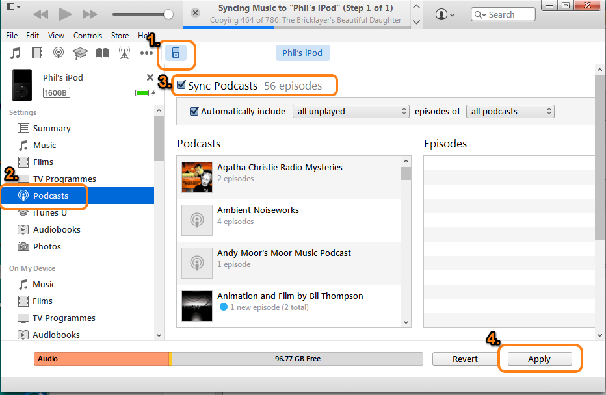Cancel the sync with the X icon

pos(196,13)
